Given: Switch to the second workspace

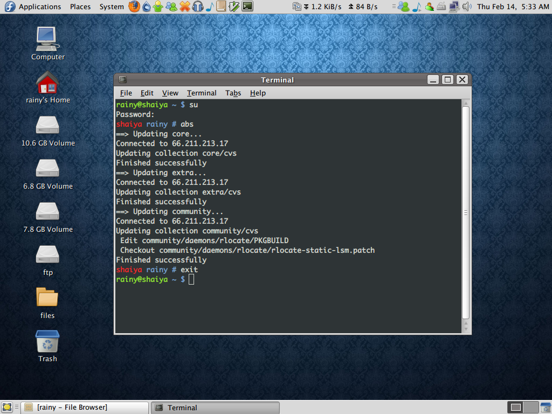Looking at the screenshot, I should tap(531, 407).
